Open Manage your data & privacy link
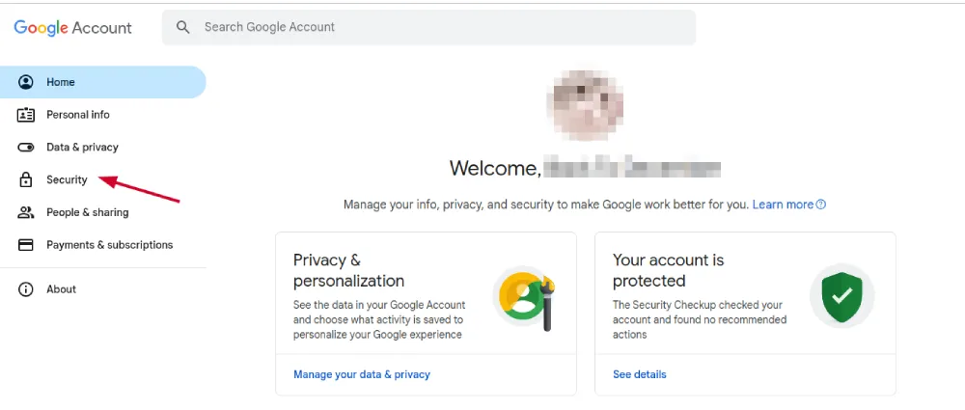The height and width of the screenshot is (410, 965). (362, 374)
